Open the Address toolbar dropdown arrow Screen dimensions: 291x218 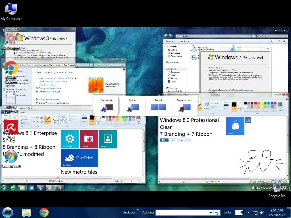tap(211, 213)
